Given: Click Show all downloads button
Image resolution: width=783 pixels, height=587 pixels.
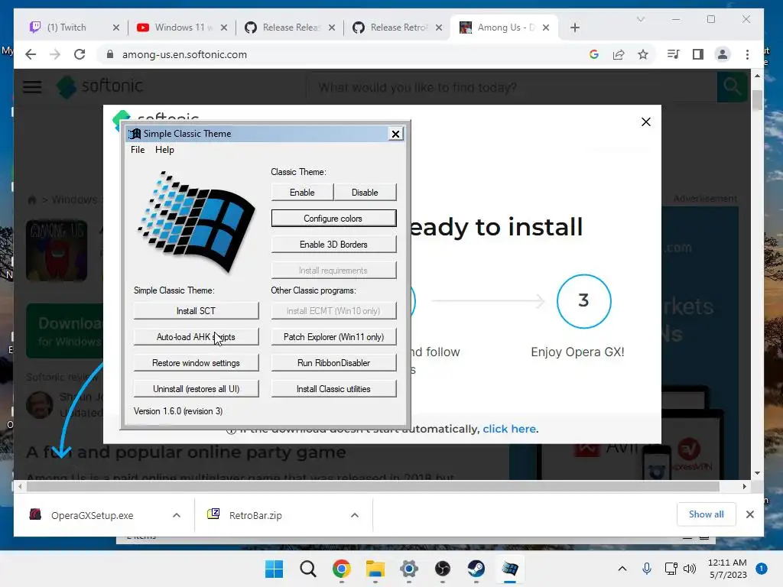Looking at the screenshot, I should tap(706, 514).
